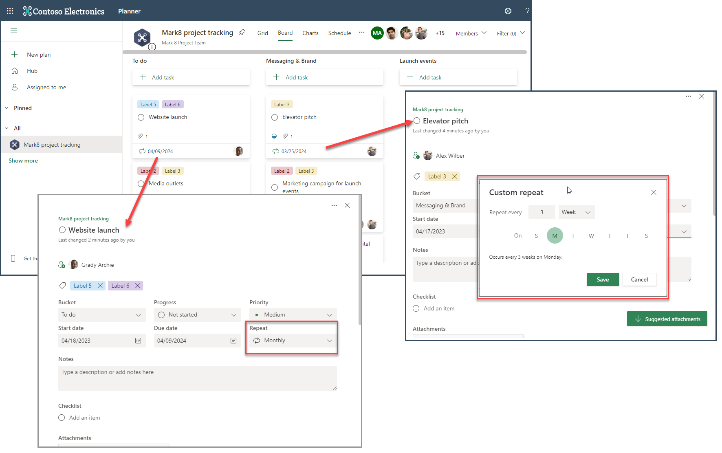
Task: Pin the Mark8 project tracking plan
Action: coord(242,32)
